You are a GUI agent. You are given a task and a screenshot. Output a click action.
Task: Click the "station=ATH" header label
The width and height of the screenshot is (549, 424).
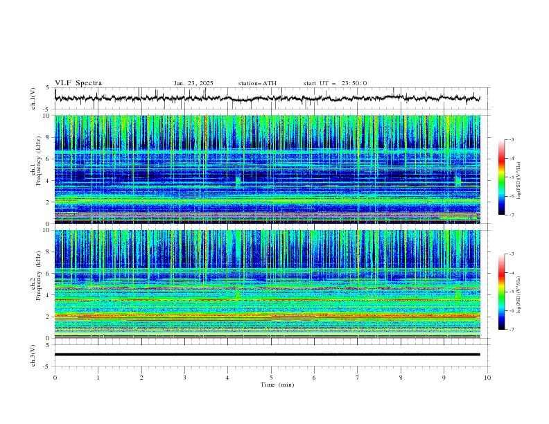257,83
